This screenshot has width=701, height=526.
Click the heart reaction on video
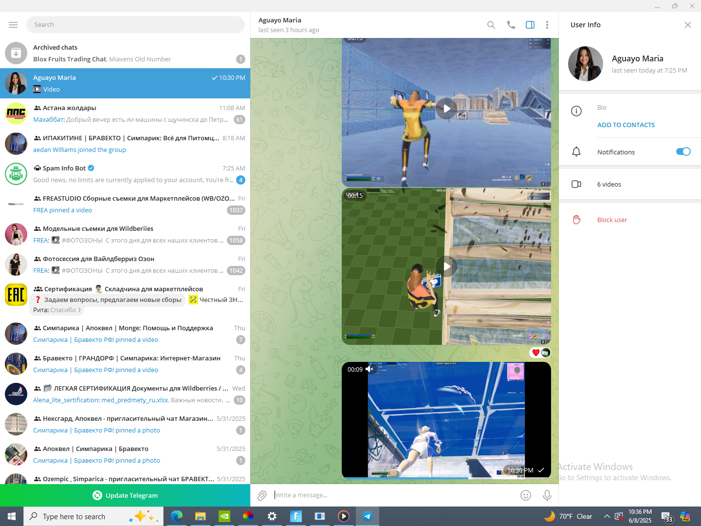pyautogui.click(x=536, y=353)
